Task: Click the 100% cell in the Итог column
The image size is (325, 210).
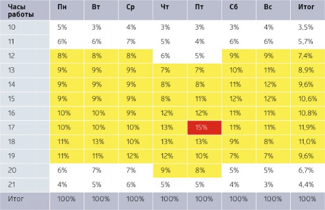Action: [x=308, y=201]
